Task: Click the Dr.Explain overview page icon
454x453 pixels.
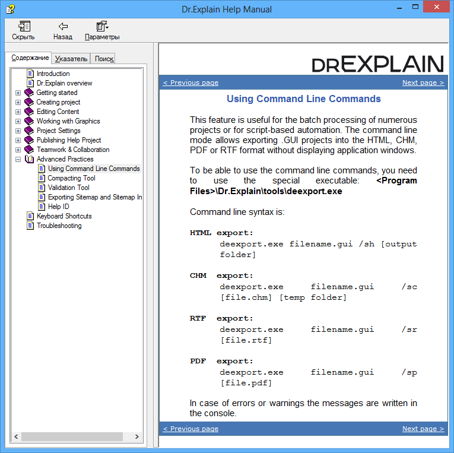Action: 30,83
